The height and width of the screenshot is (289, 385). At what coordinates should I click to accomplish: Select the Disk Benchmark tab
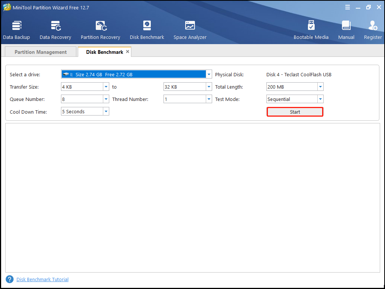click(105, 52)
